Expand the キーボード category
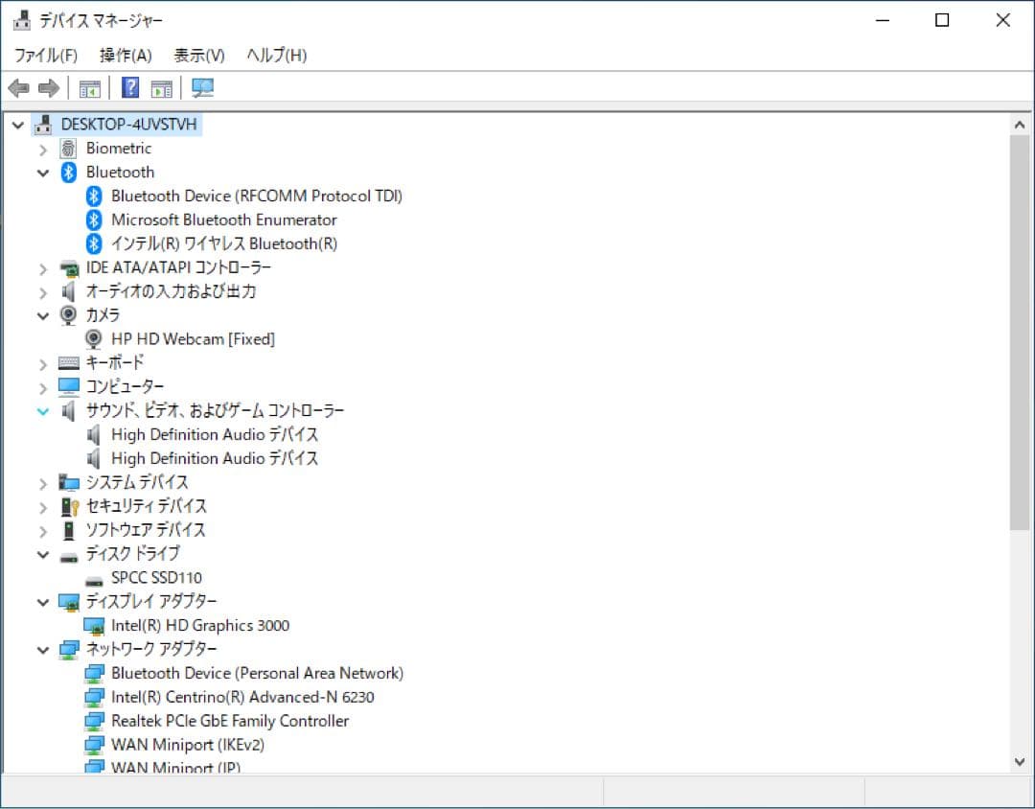Viewport: 1035px width, 809px height. pyautogui.click(x=43, y=364)
